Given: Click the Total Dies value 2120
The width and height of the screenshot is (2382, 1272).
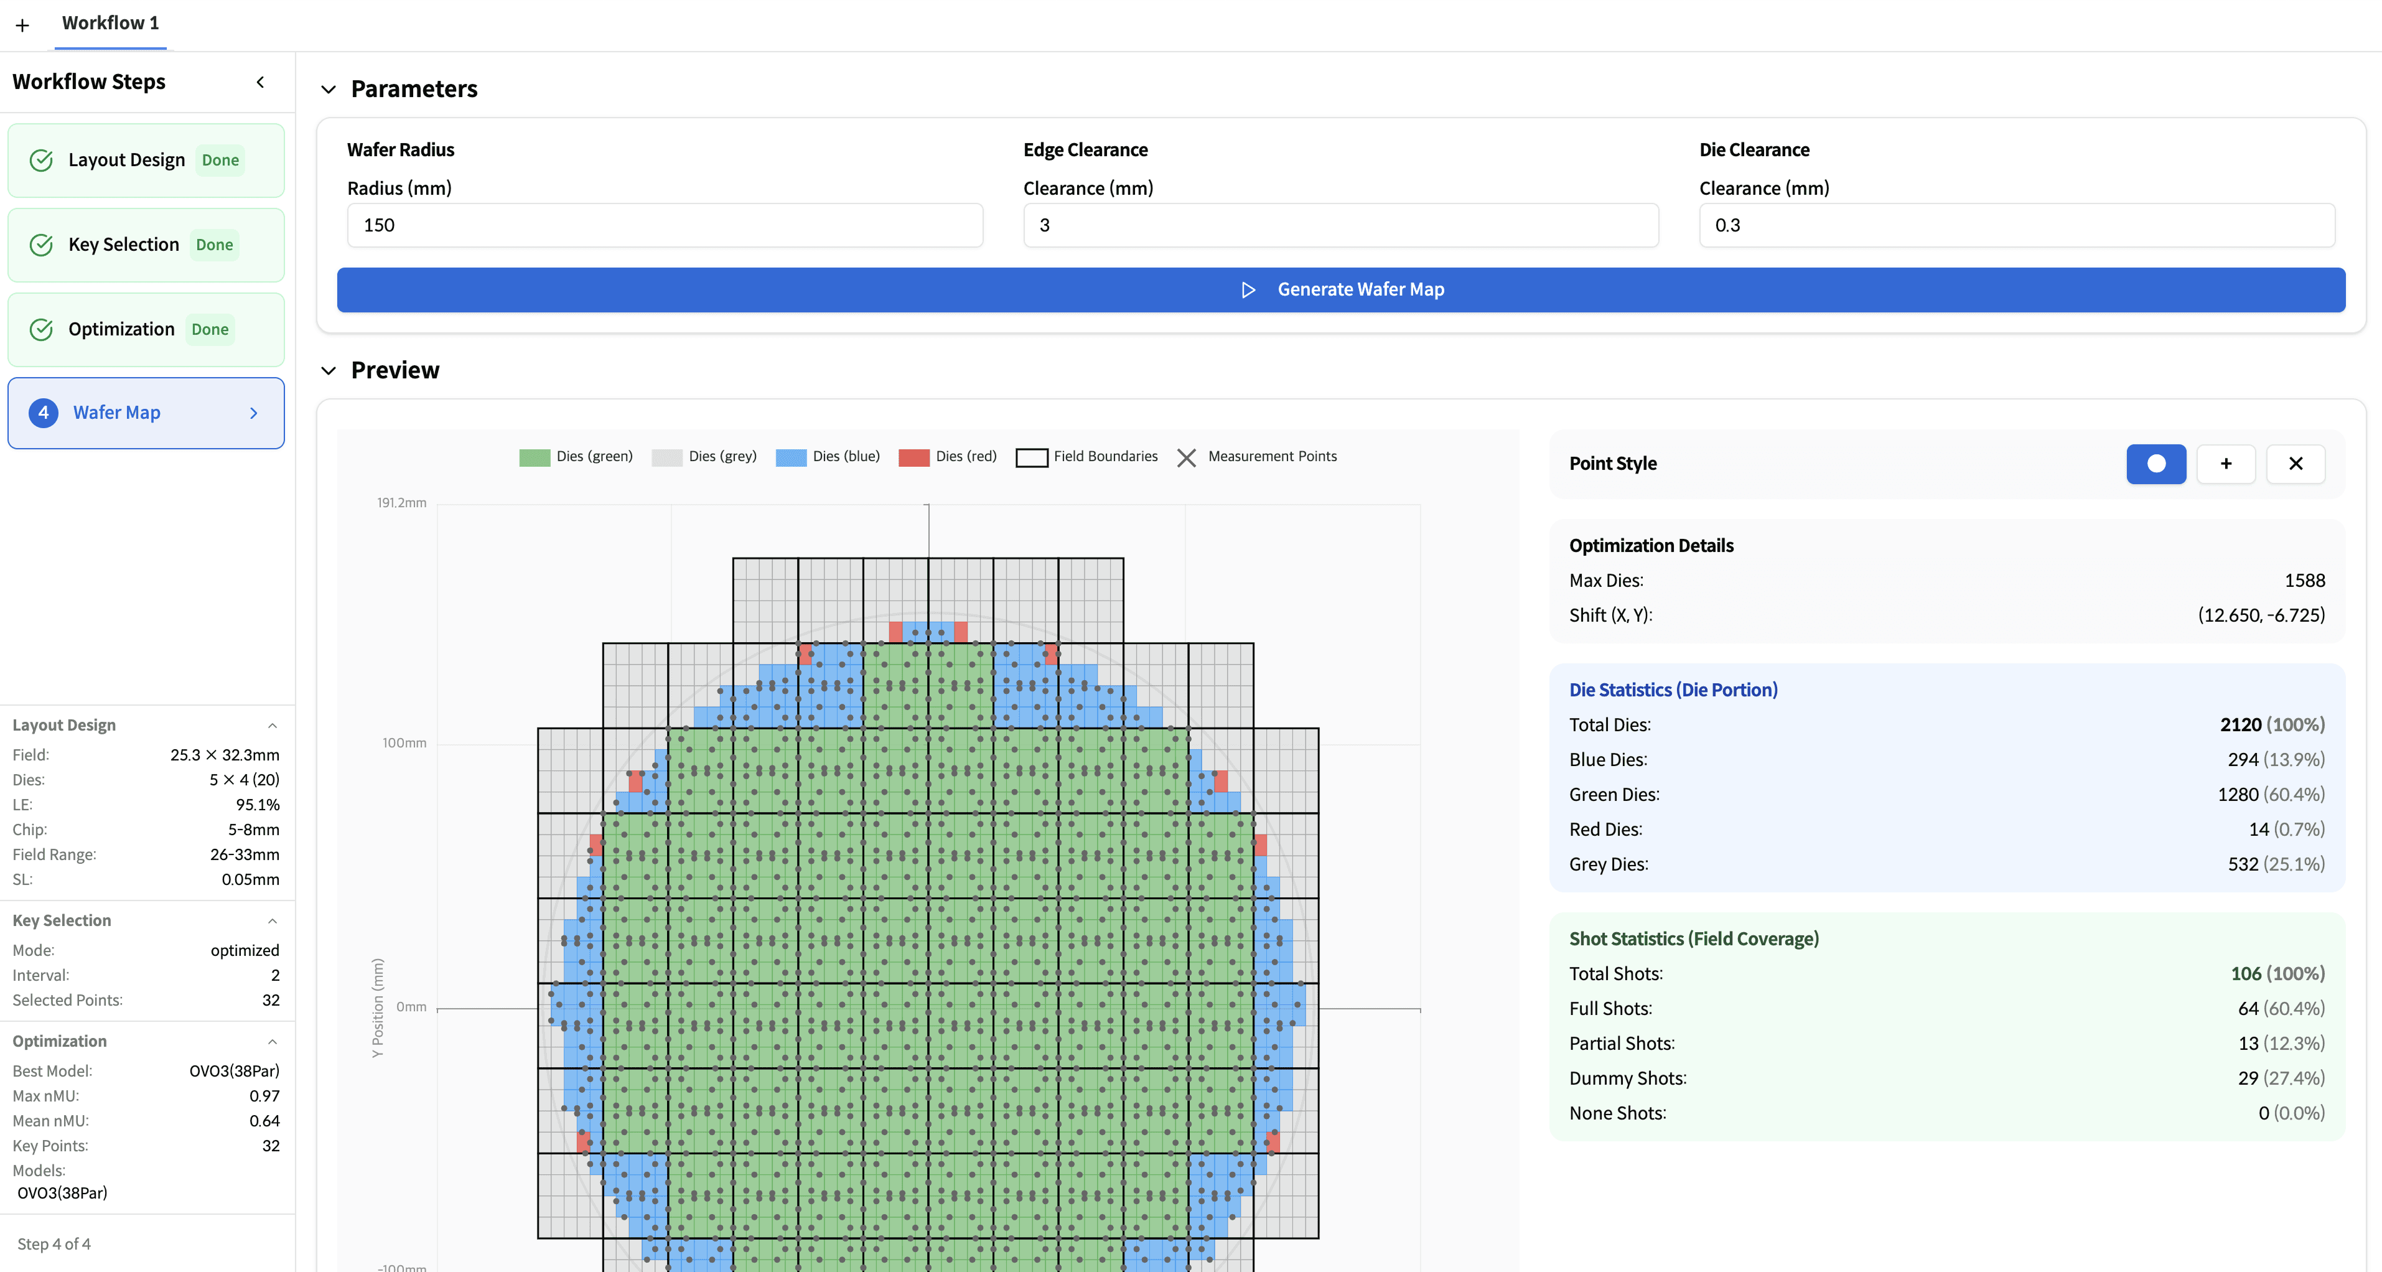Looking at the screenshot, I should click(x=2241, y=725).
